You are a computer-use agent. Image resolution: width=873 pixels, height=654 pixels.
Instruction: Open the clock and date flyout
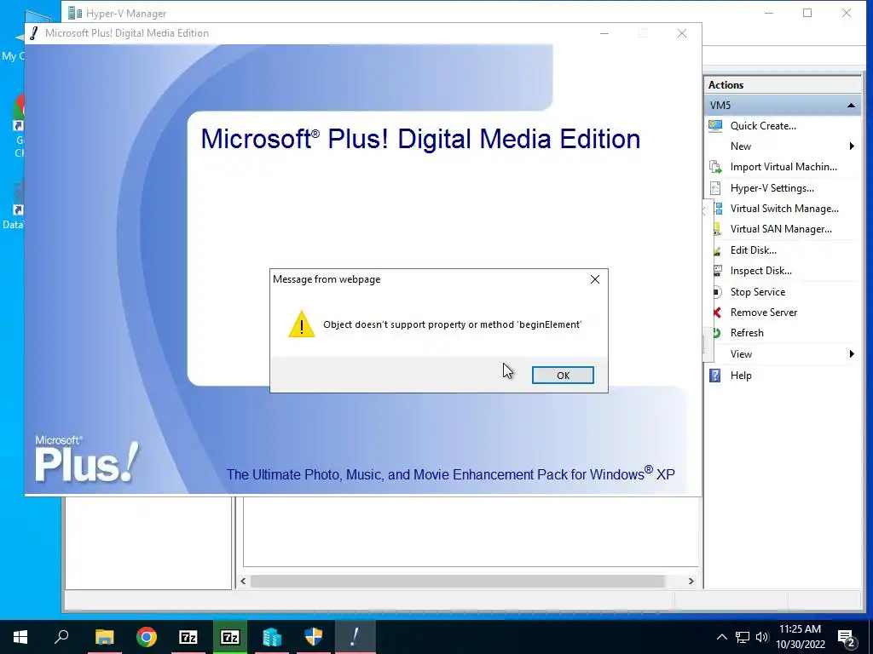(x=801, y=637)
